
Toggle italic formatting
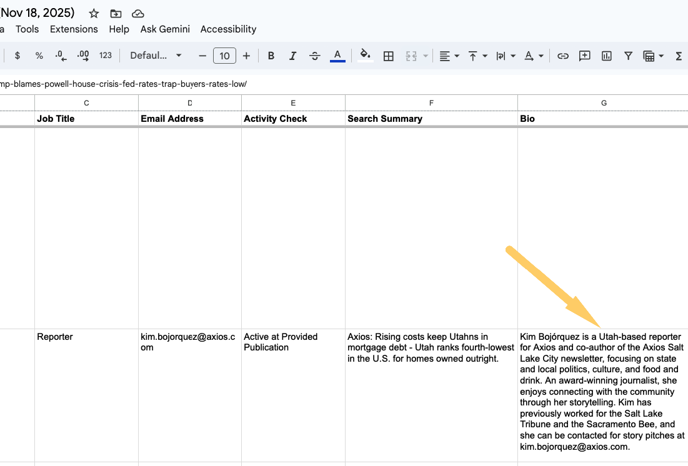[x=292, y=56]
